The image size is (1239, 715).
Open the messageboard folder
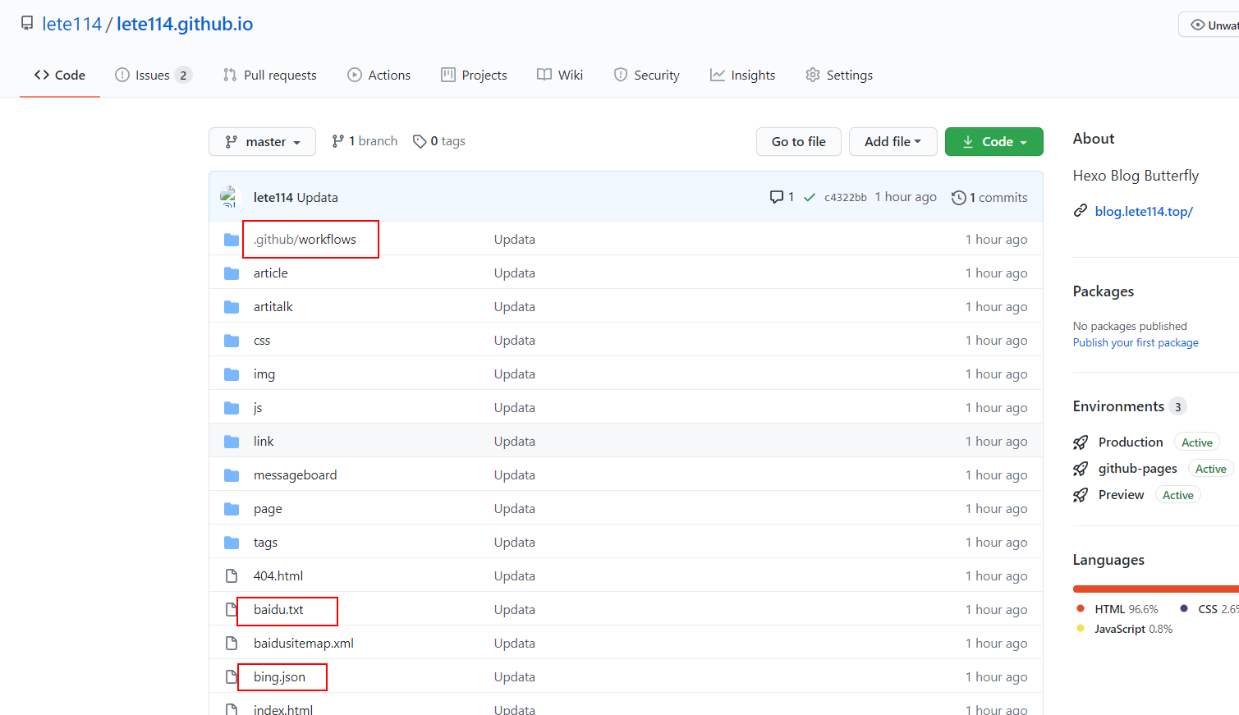pyautogui.click(x=295, y=475)
